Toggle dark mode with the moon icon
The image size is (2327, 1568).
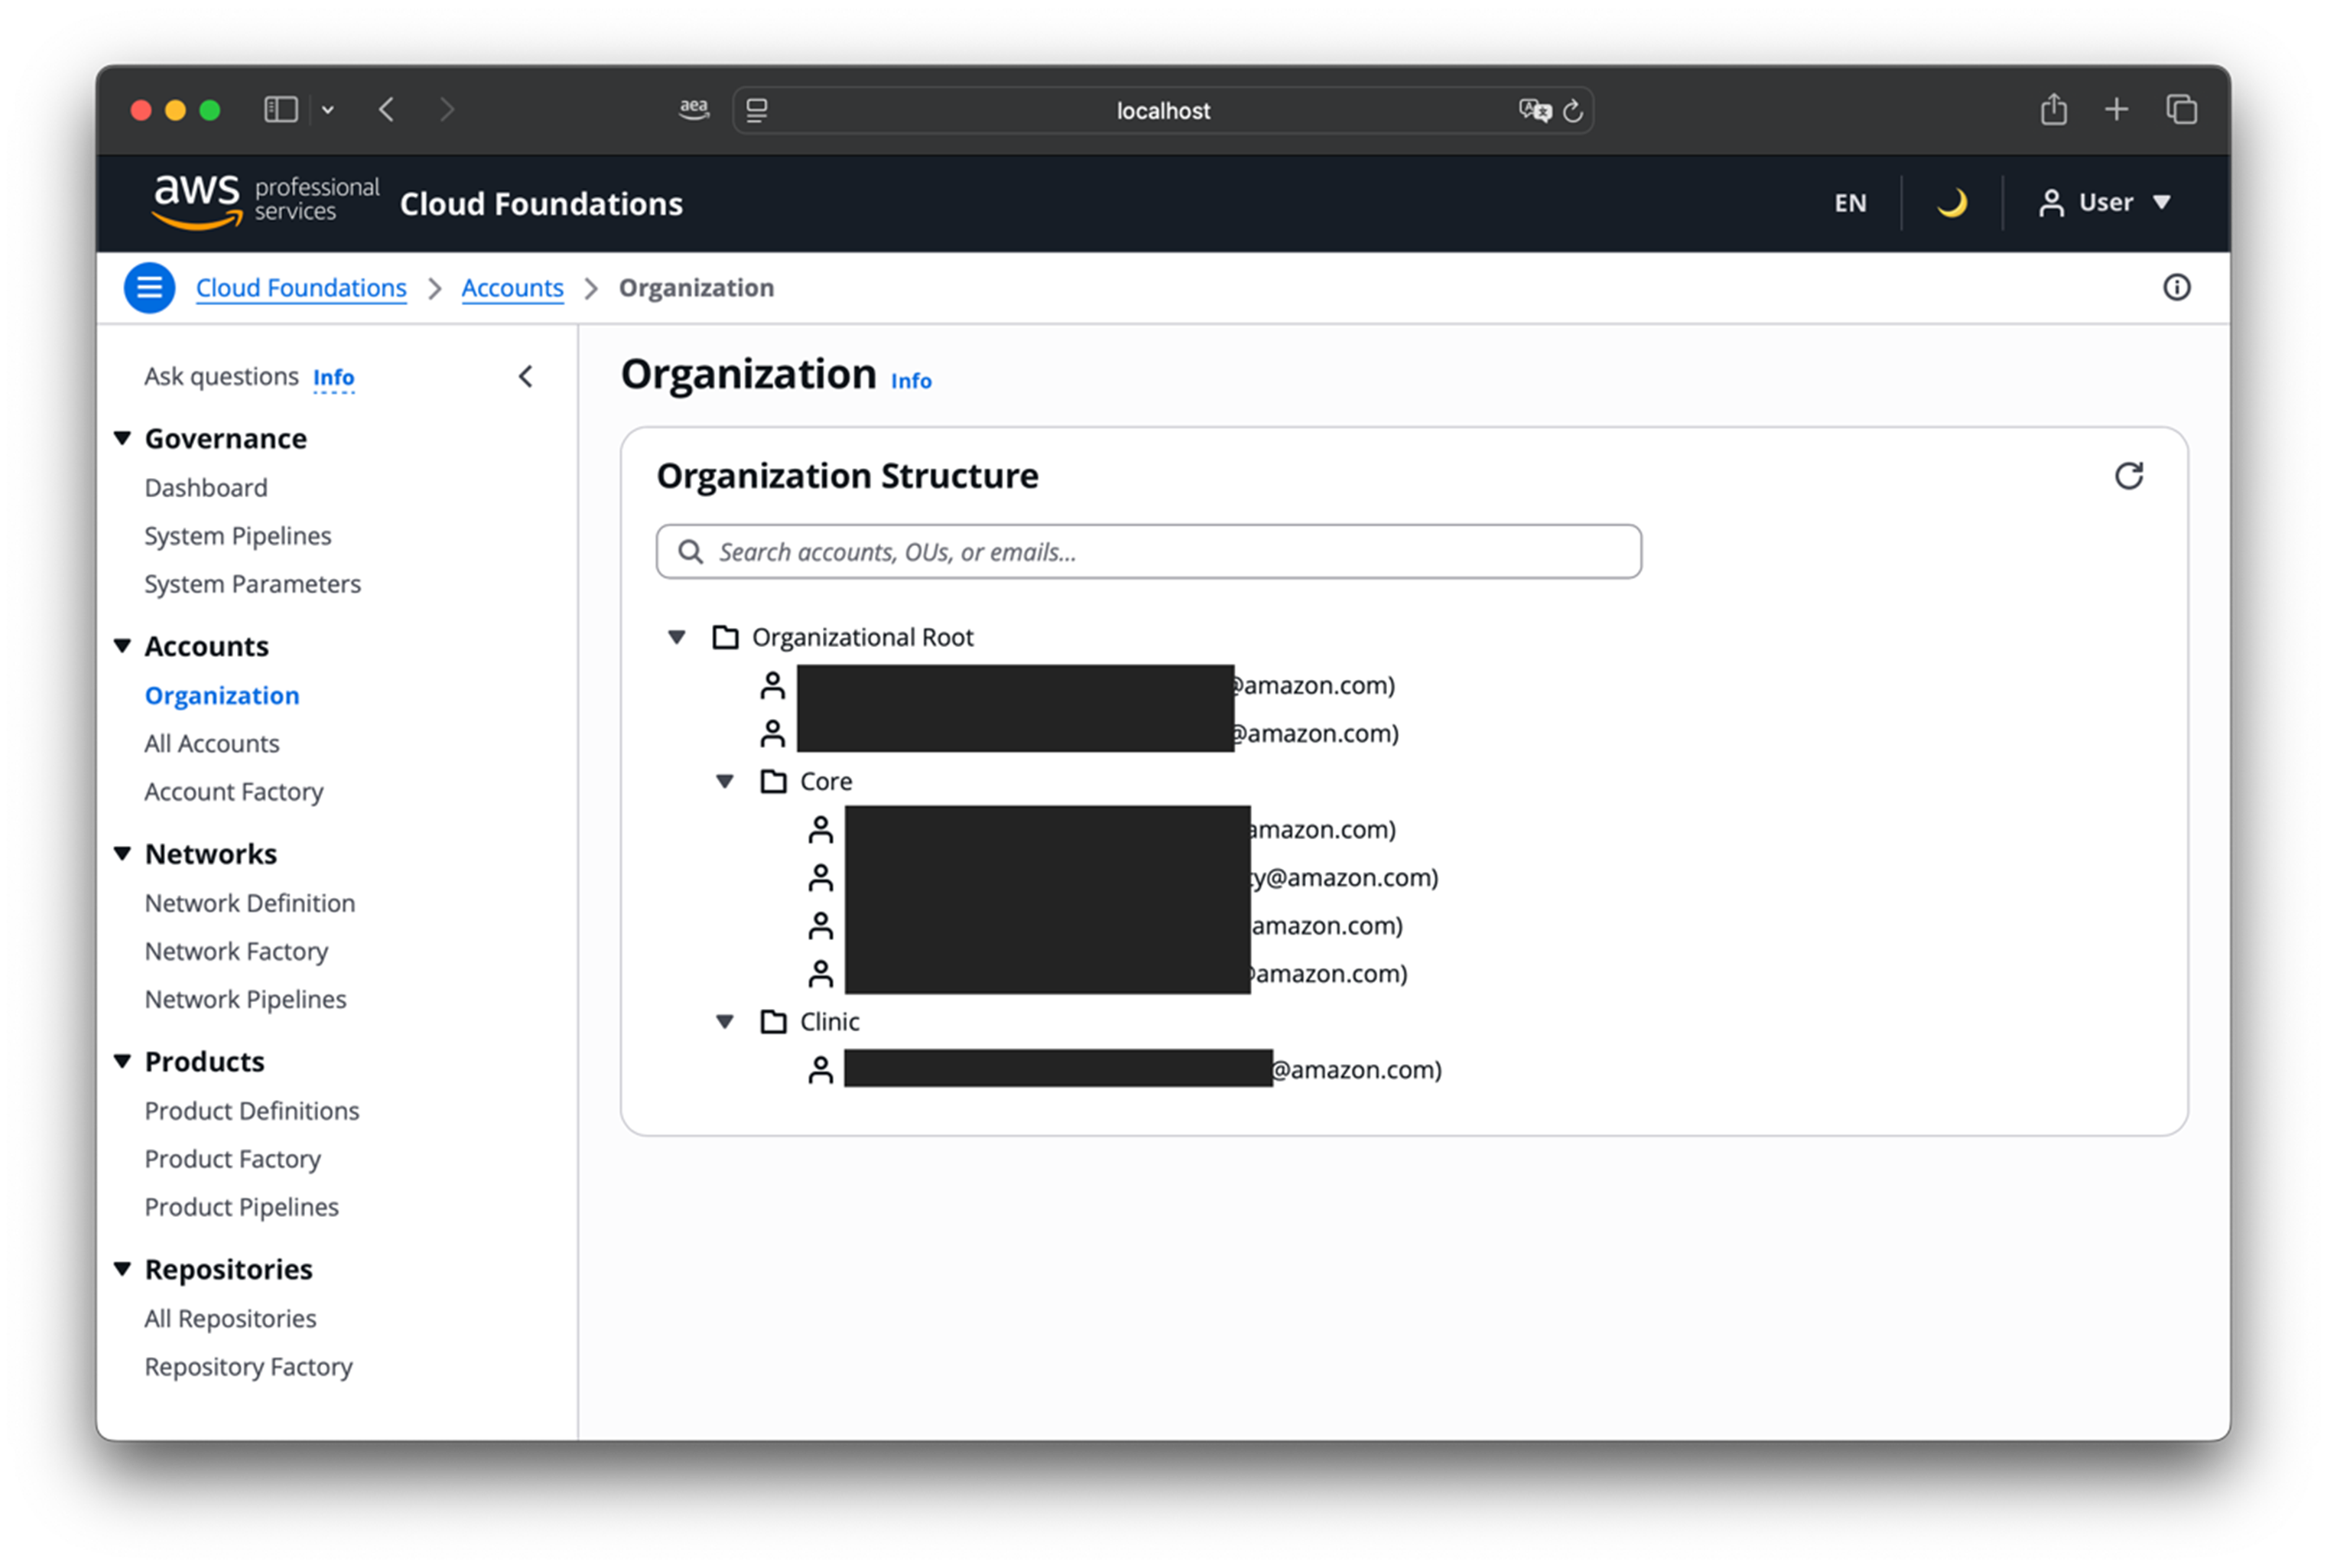point(1952,203)
